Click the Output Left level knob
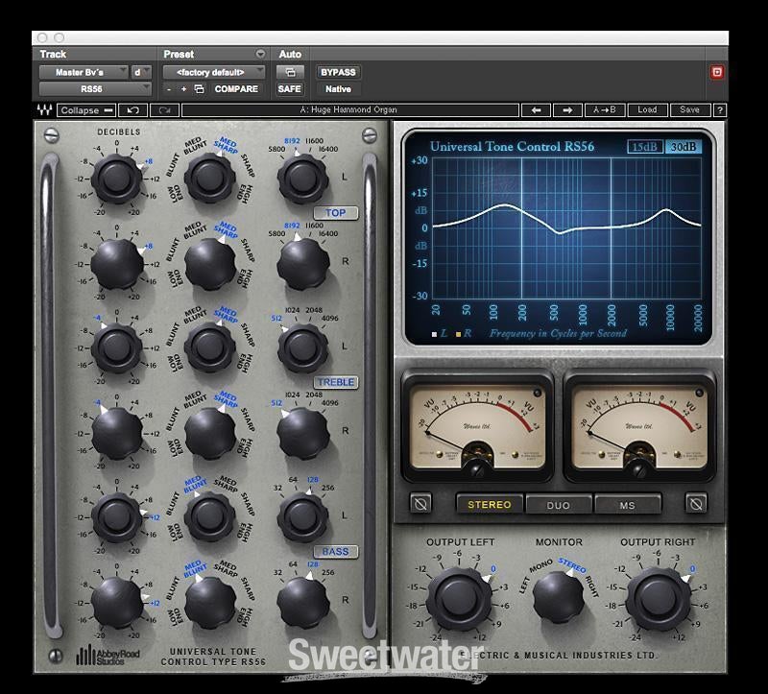The height and width of the screenshot is (694, 768). pos(459,599)
